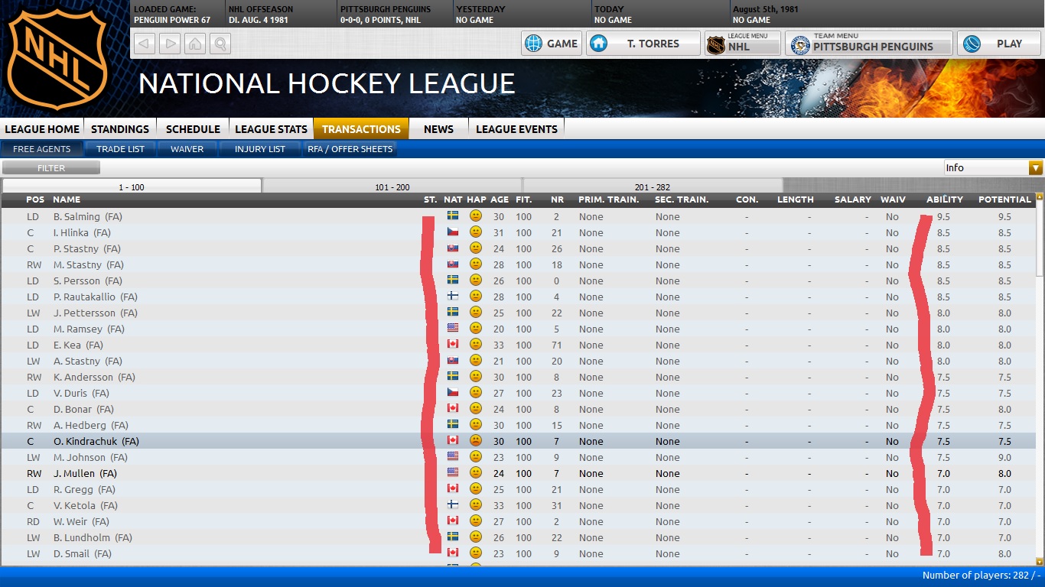
Task: Click the back navigation arrow
Action: 145,44
